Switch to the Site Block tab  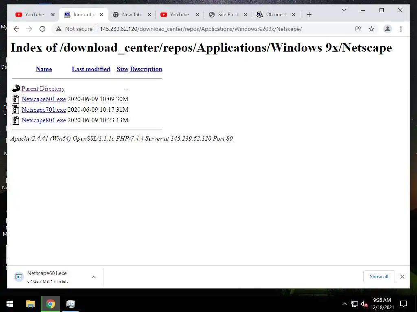(228, 15)
